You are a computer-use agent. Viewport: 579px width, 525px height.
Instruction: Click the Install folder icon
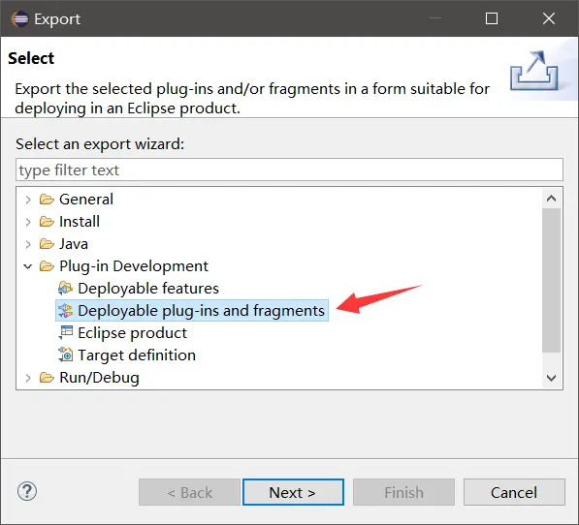pos(47,222)
